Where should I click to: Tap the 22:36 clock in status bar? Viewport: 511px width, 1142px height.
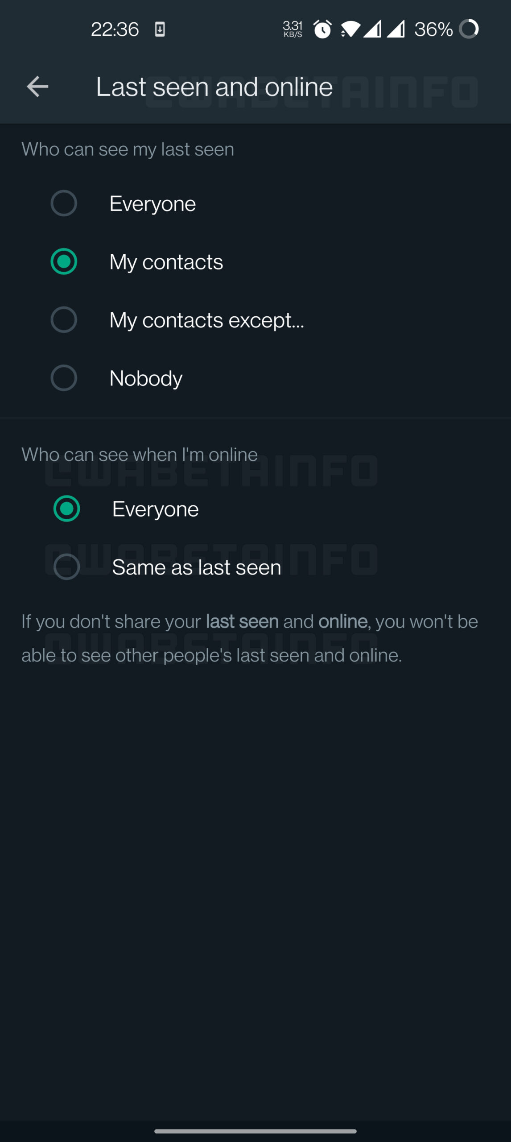click(x=115, y=30)
